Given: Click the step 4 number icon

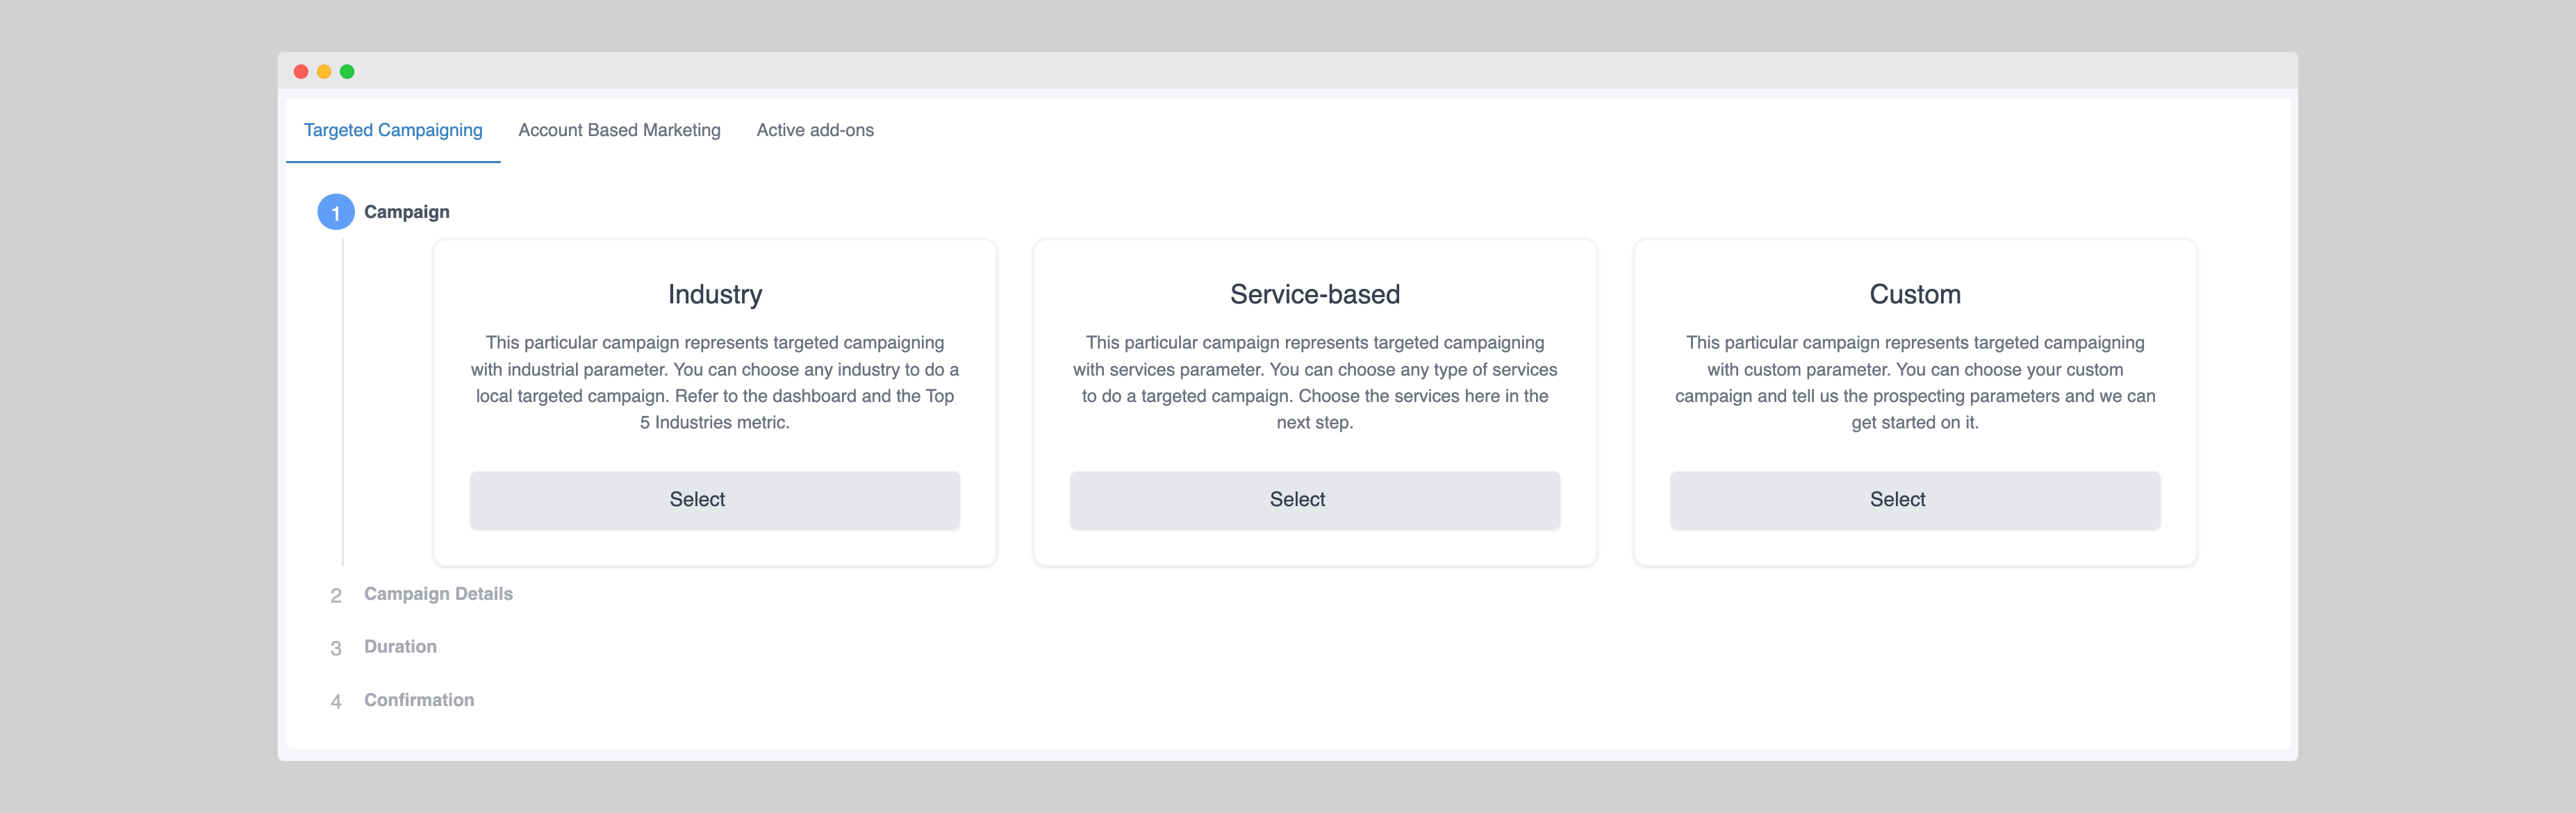Looking at the screenshot, I should pos(336,701).
